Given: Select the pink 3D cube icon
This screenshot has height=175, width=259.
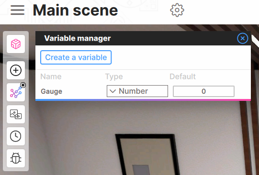Looking at the screenshot, I should [16, 44].
